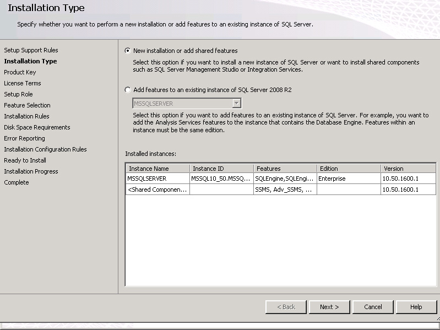Image resolution: width=440 pixels, height=330 pixels.
Task: Click Installation Progress in sidebar
Action: point(31,171)
